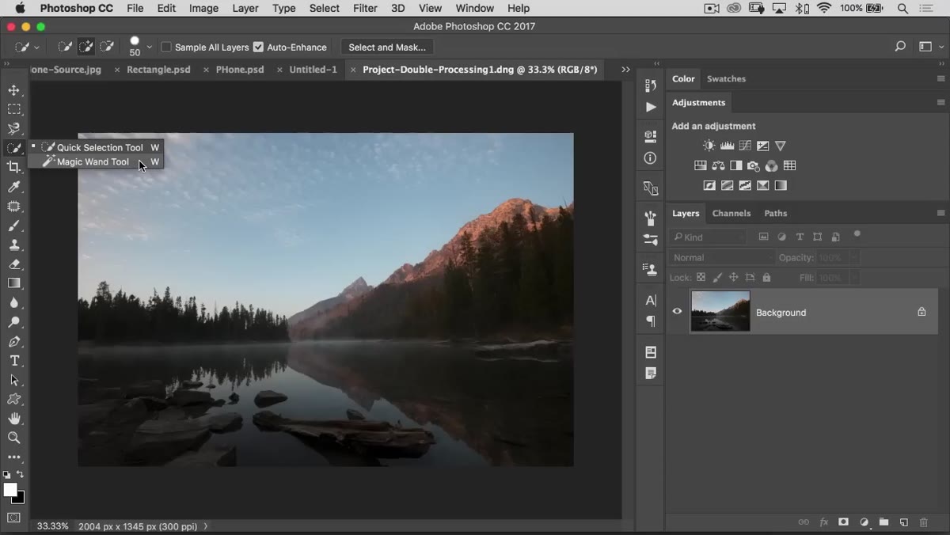Add a Black & White adjustment

click(x=735, y=165)
